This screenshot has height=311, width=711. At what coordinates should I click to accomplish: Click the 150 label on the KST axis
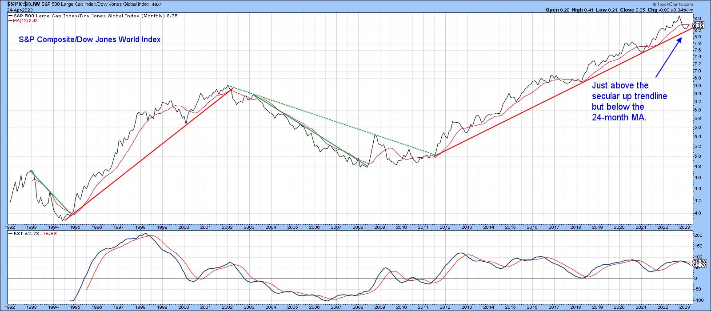(698, 246)
